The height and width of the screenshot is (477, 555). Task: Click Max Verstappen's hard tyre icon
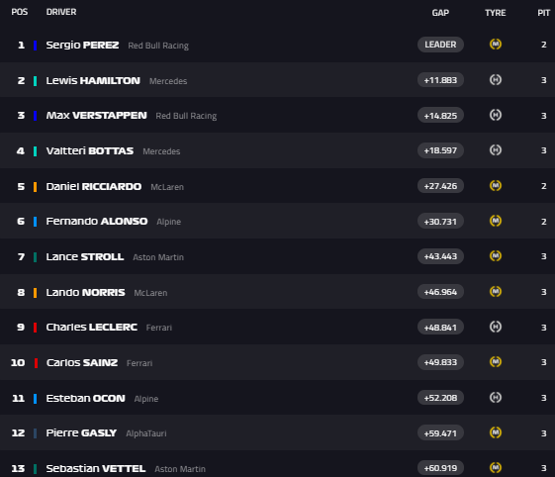click(496, 115)
